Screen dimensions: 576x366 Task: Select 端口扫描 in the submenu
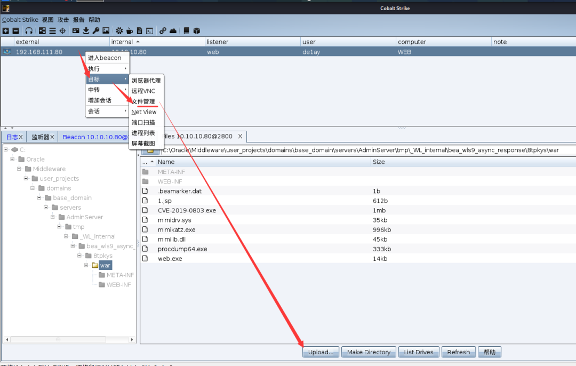(146, 122)
